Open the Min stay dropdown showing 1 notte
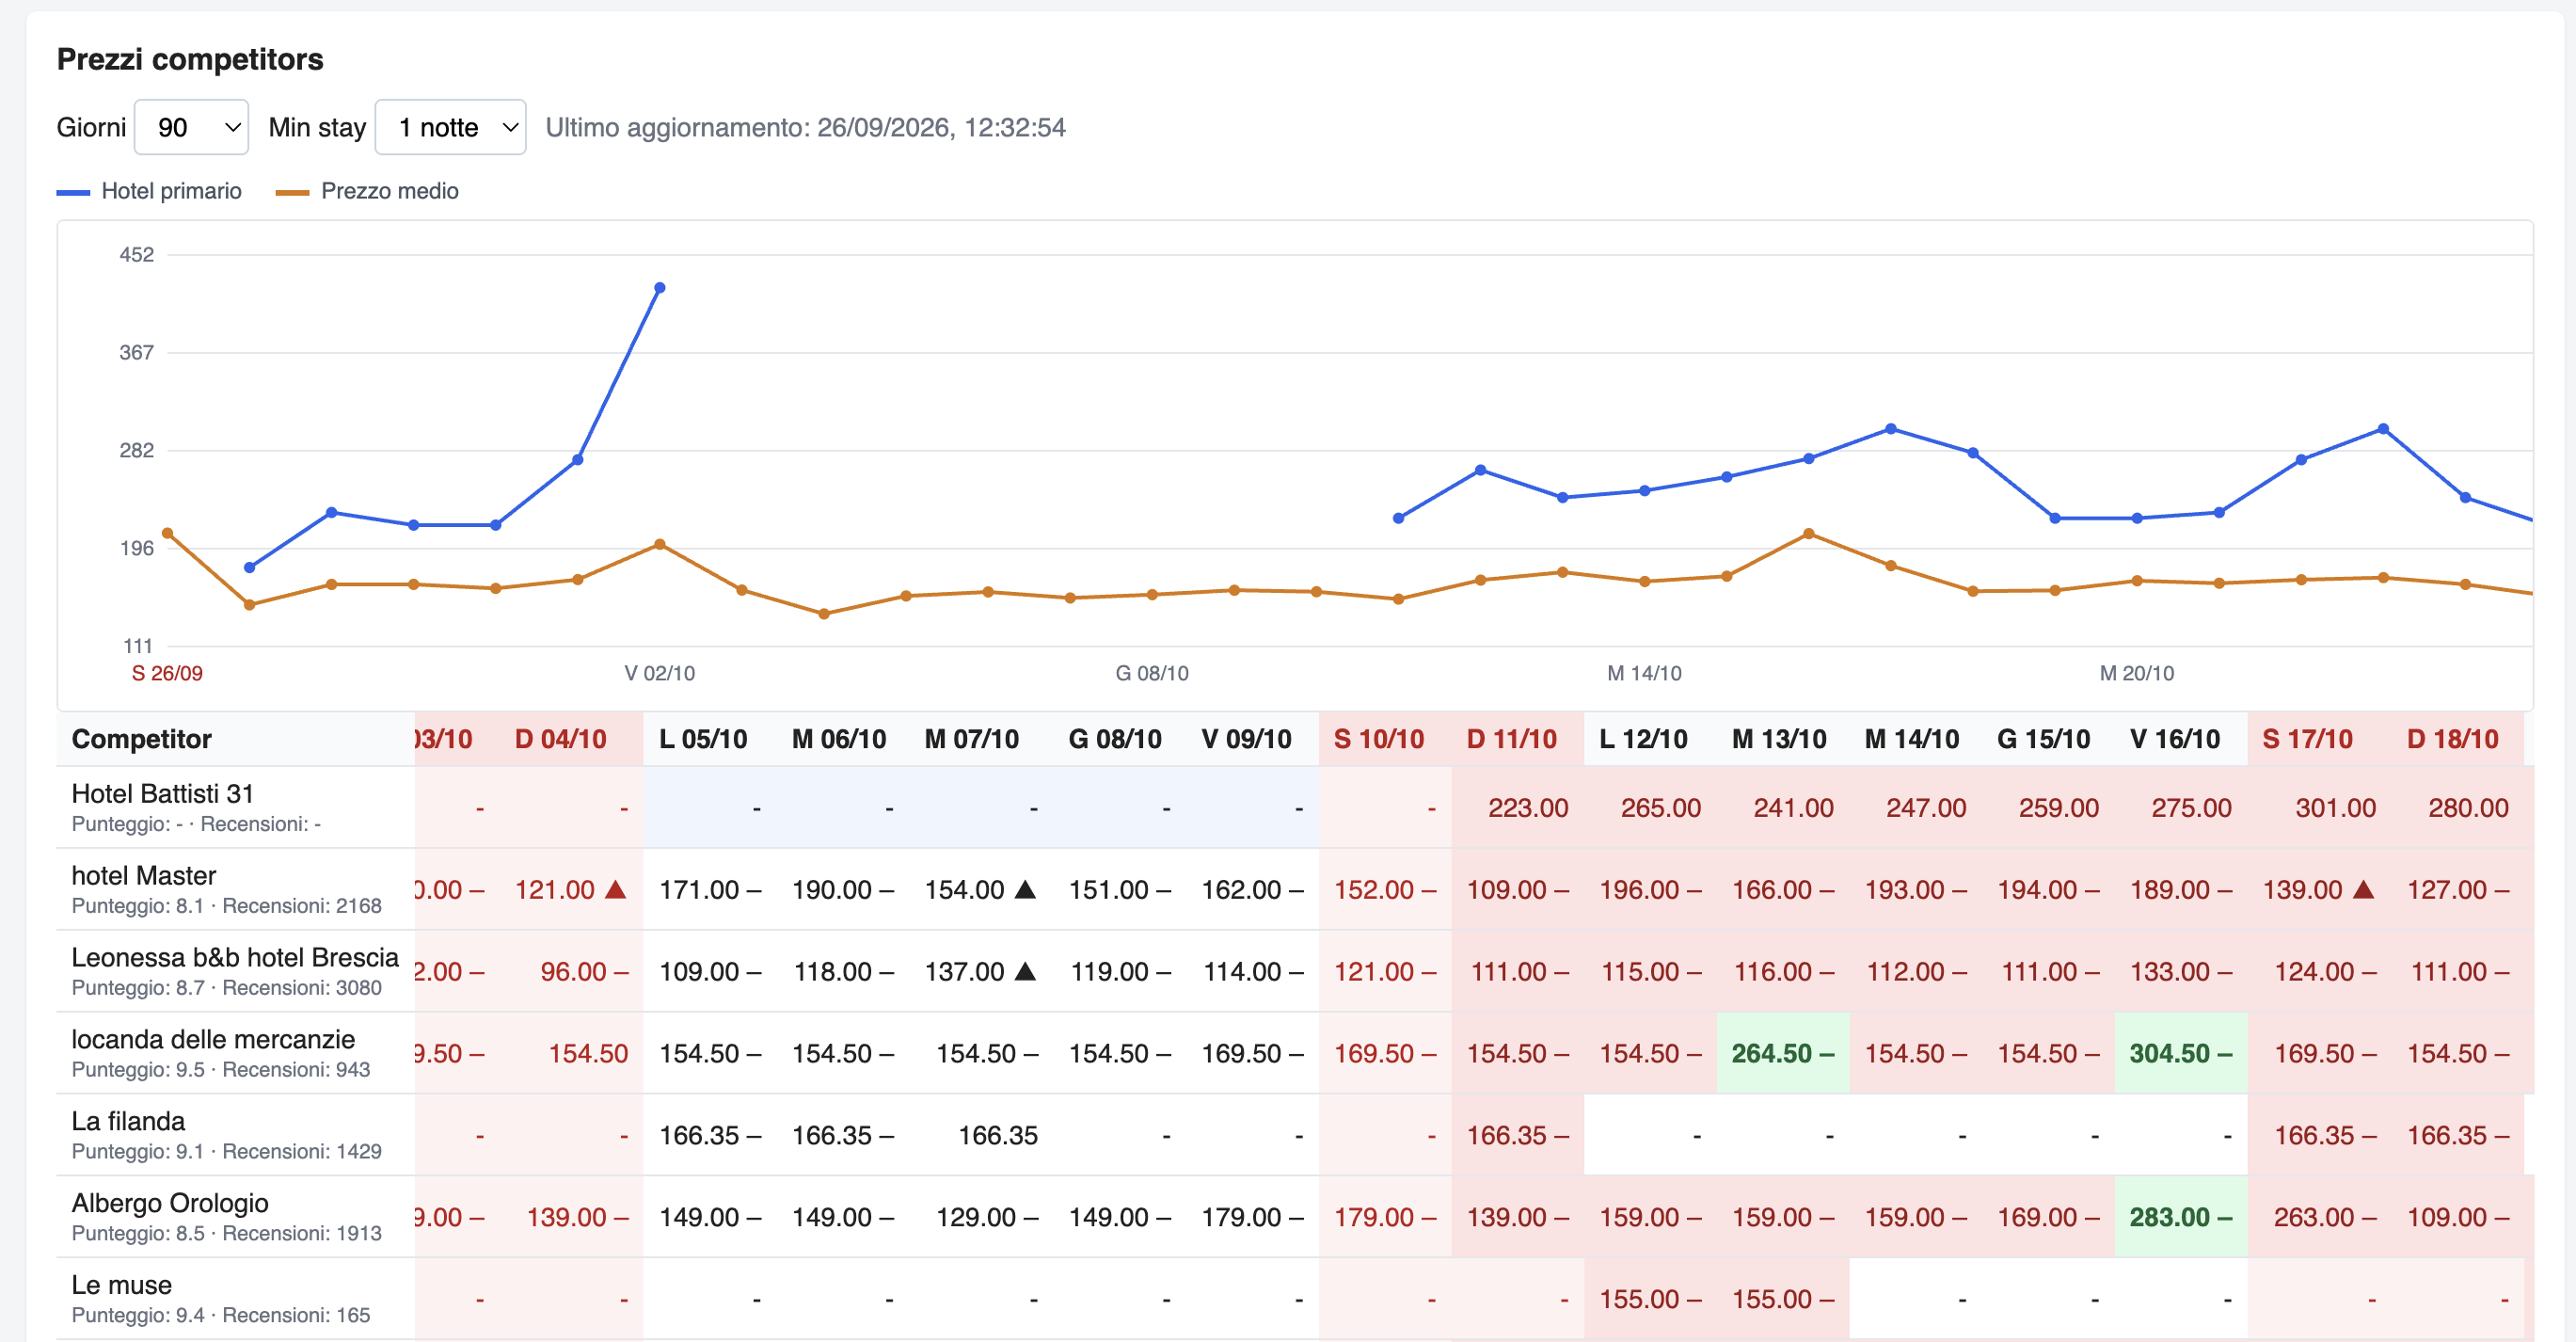Screen dimensions: 2576x1342 click(450, 127)
